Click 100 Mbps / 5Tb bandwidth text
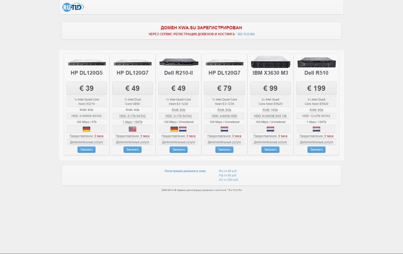The image size is (403, 254). click(x=86, y=122)
